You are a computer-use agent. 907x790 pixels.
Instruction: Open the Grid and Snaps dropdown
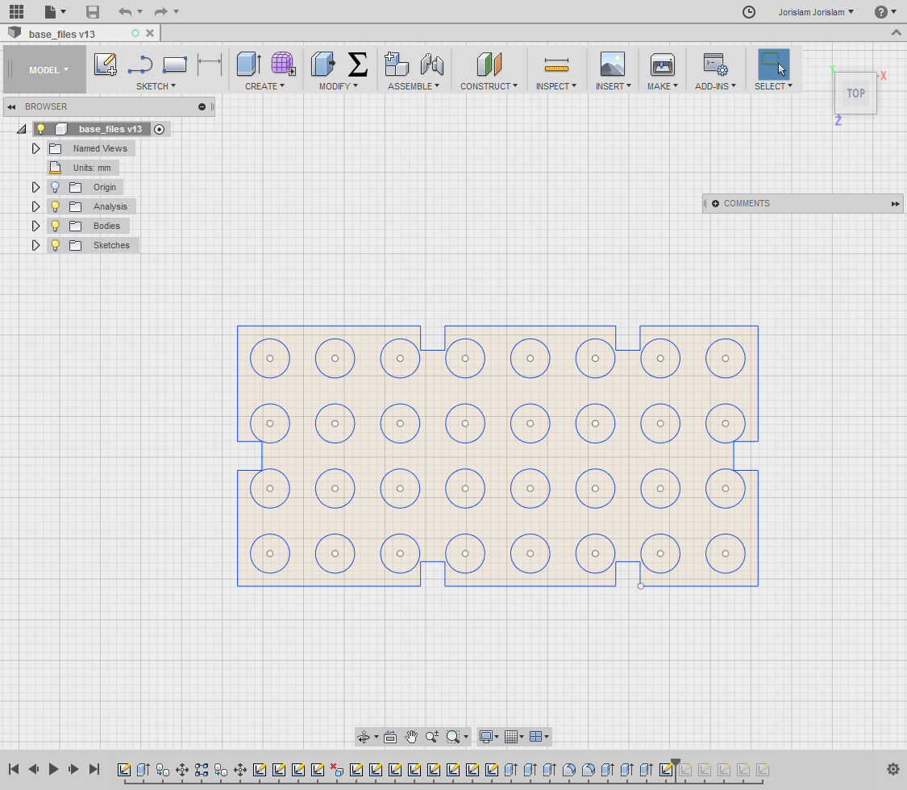tap(514, 737)
